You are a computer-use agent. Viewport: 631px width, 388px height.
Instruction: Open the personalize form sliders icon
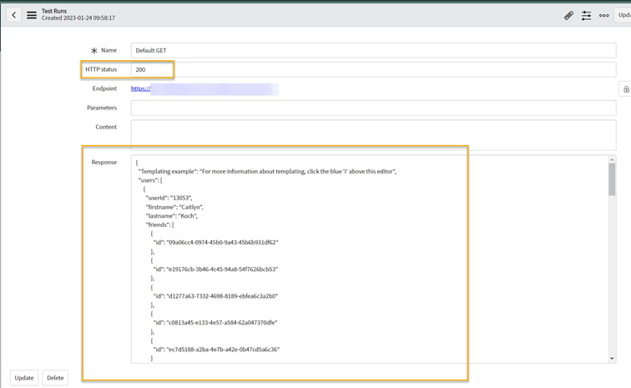click(586, 15)
